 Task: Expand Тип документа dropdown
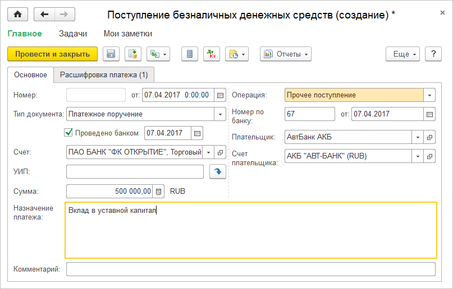coord(220,114)
